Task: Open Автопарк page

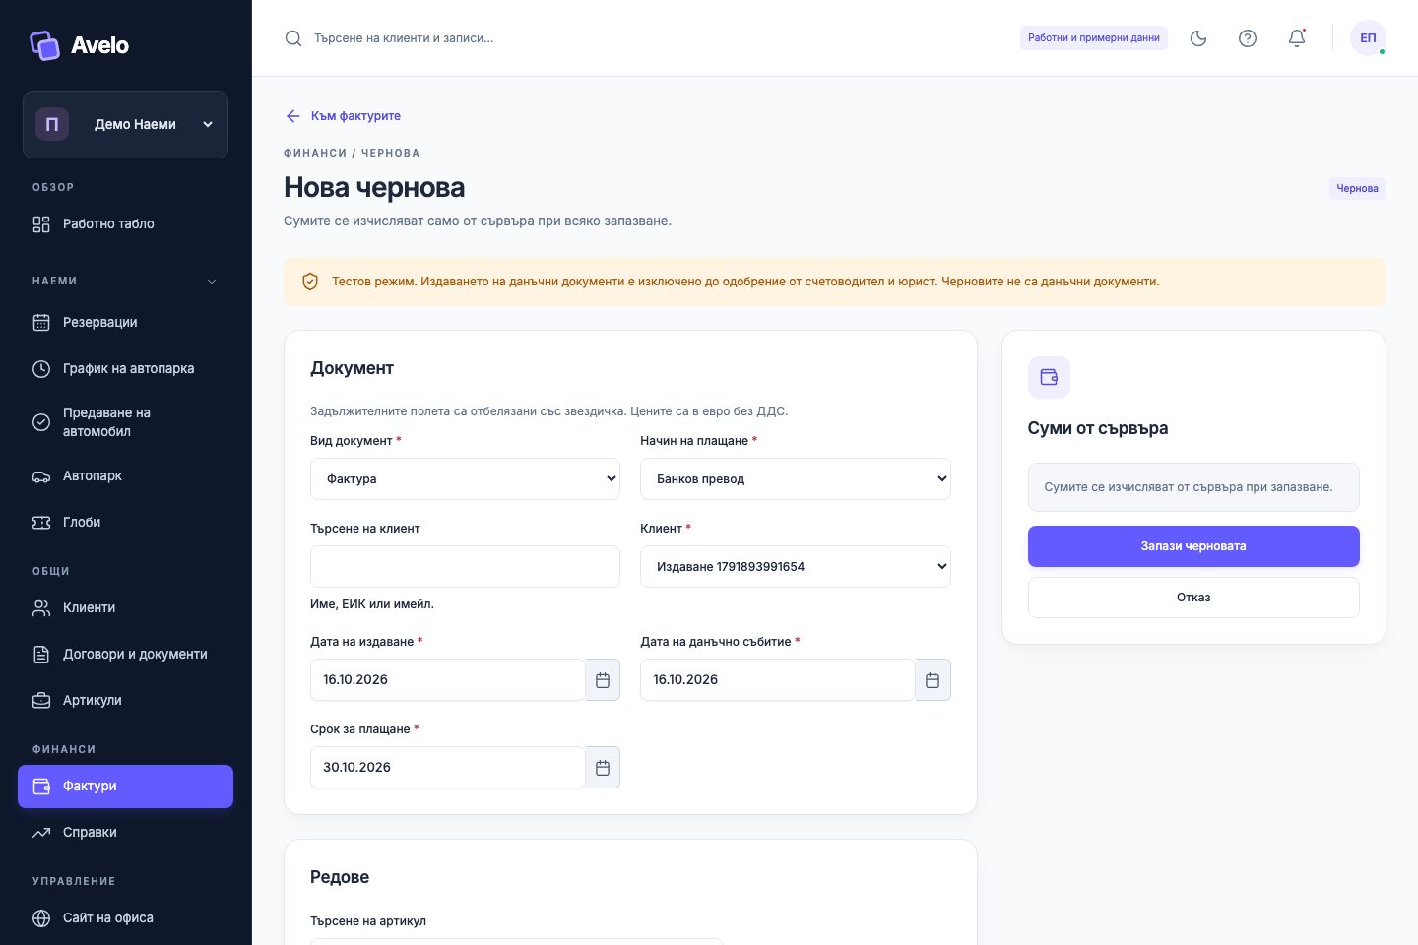Action: (x=125, y=476)
